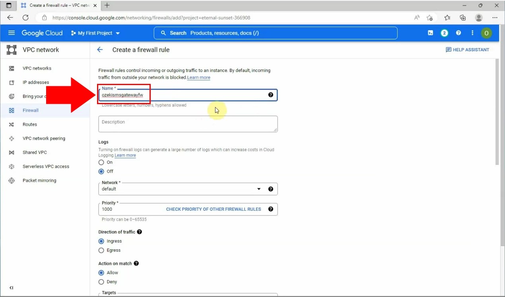This screenshot has height=297, width=505.
Task: Open the Learn more link about firewall rules
Action: coord(199,77)
